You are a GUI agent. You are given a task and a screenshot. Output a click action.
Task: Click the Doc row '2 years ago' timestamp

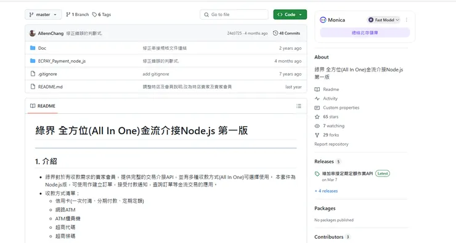click(x=290, y=48)
